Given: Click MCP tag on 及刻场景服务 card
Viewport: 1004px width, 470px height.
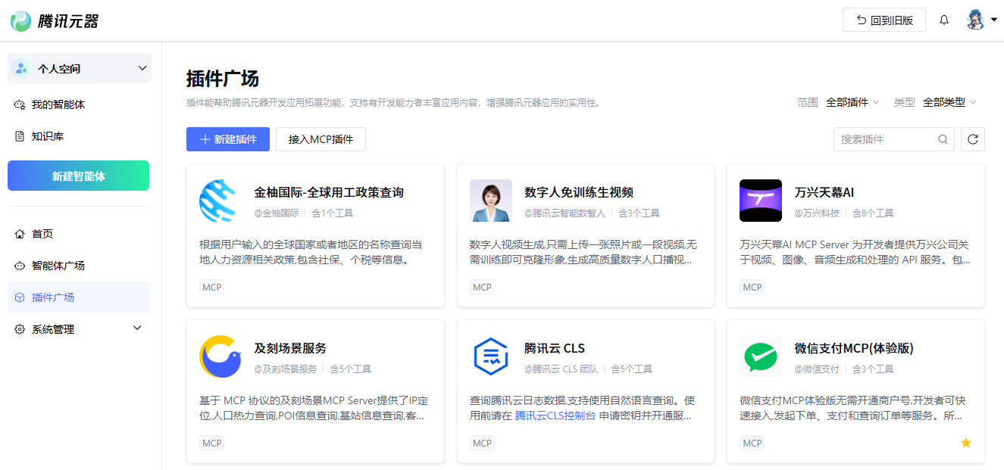Looking at the screenshot, I should (x=212, y=443).
